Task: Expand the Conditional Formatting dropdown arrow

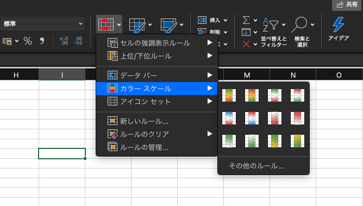Action: pos(119,24)
